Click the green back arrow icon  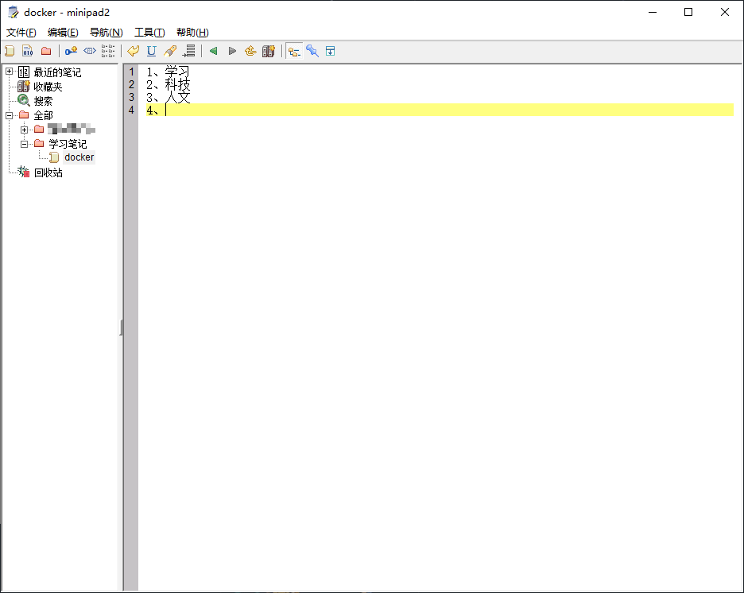point(213,51)
